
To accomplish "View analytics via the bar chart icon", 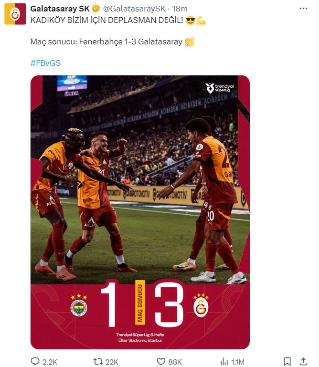I will pyautogui.click(x=224, y=361).
